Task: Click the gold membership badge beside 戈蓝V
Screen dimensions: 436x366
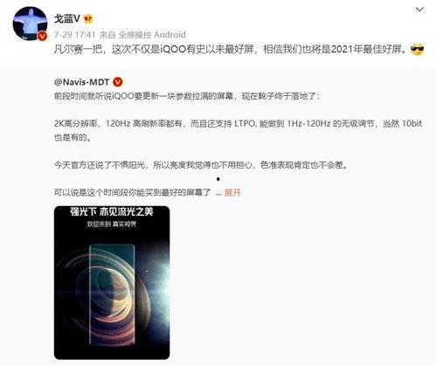Action: (88, 19)
